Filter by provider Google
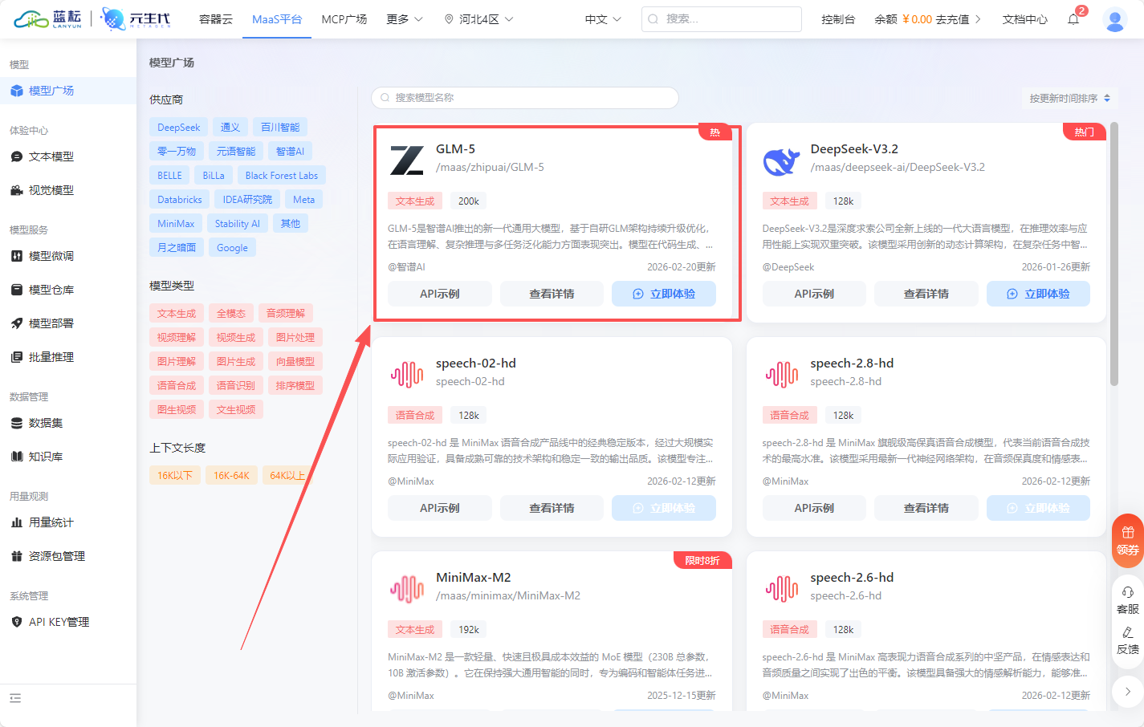The width and height of the screenshot is (1144, 727). click(232, 247)
